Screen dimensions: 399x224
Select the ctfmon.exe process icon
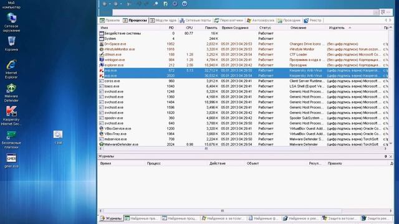[101, 54]
